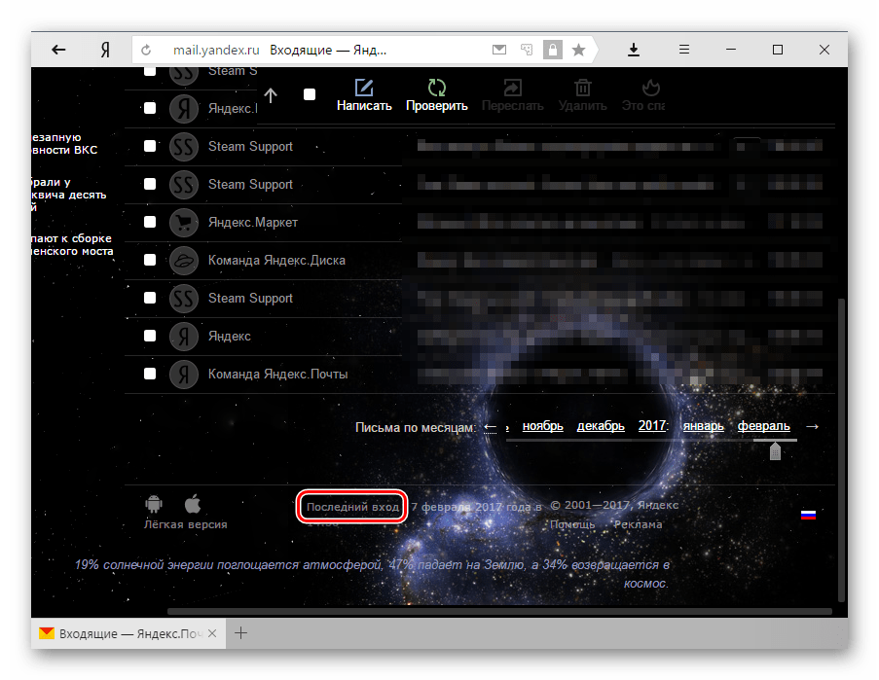Open the Yandex 'Я' home button

(104, 50)
